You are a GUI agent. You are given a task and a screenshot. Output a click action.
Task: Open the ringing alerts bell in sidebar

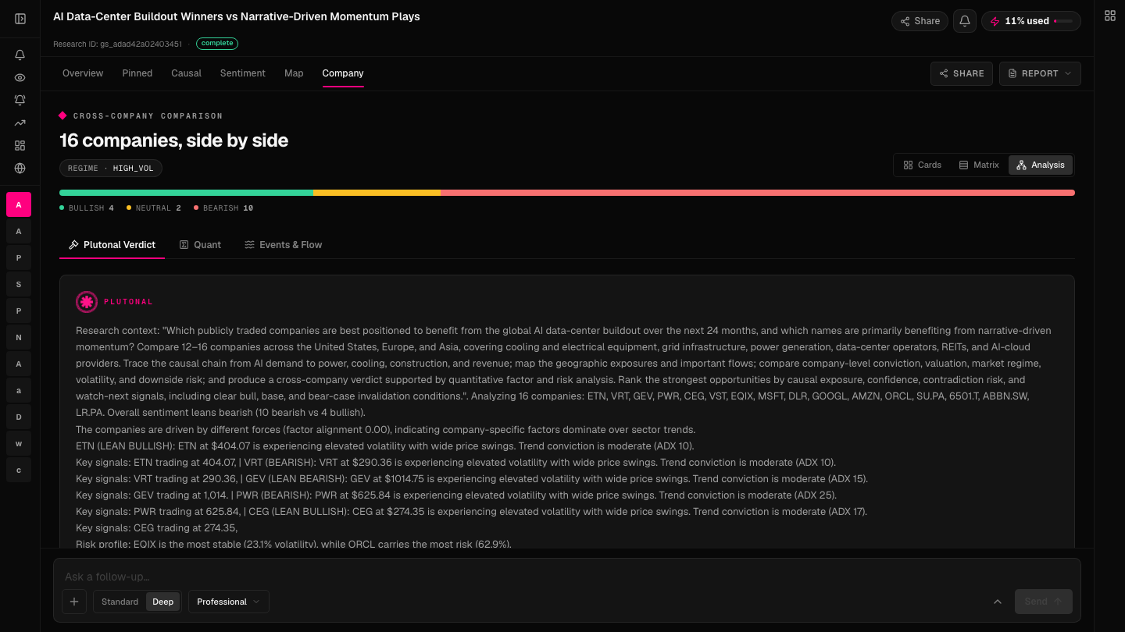click(20, 101)
